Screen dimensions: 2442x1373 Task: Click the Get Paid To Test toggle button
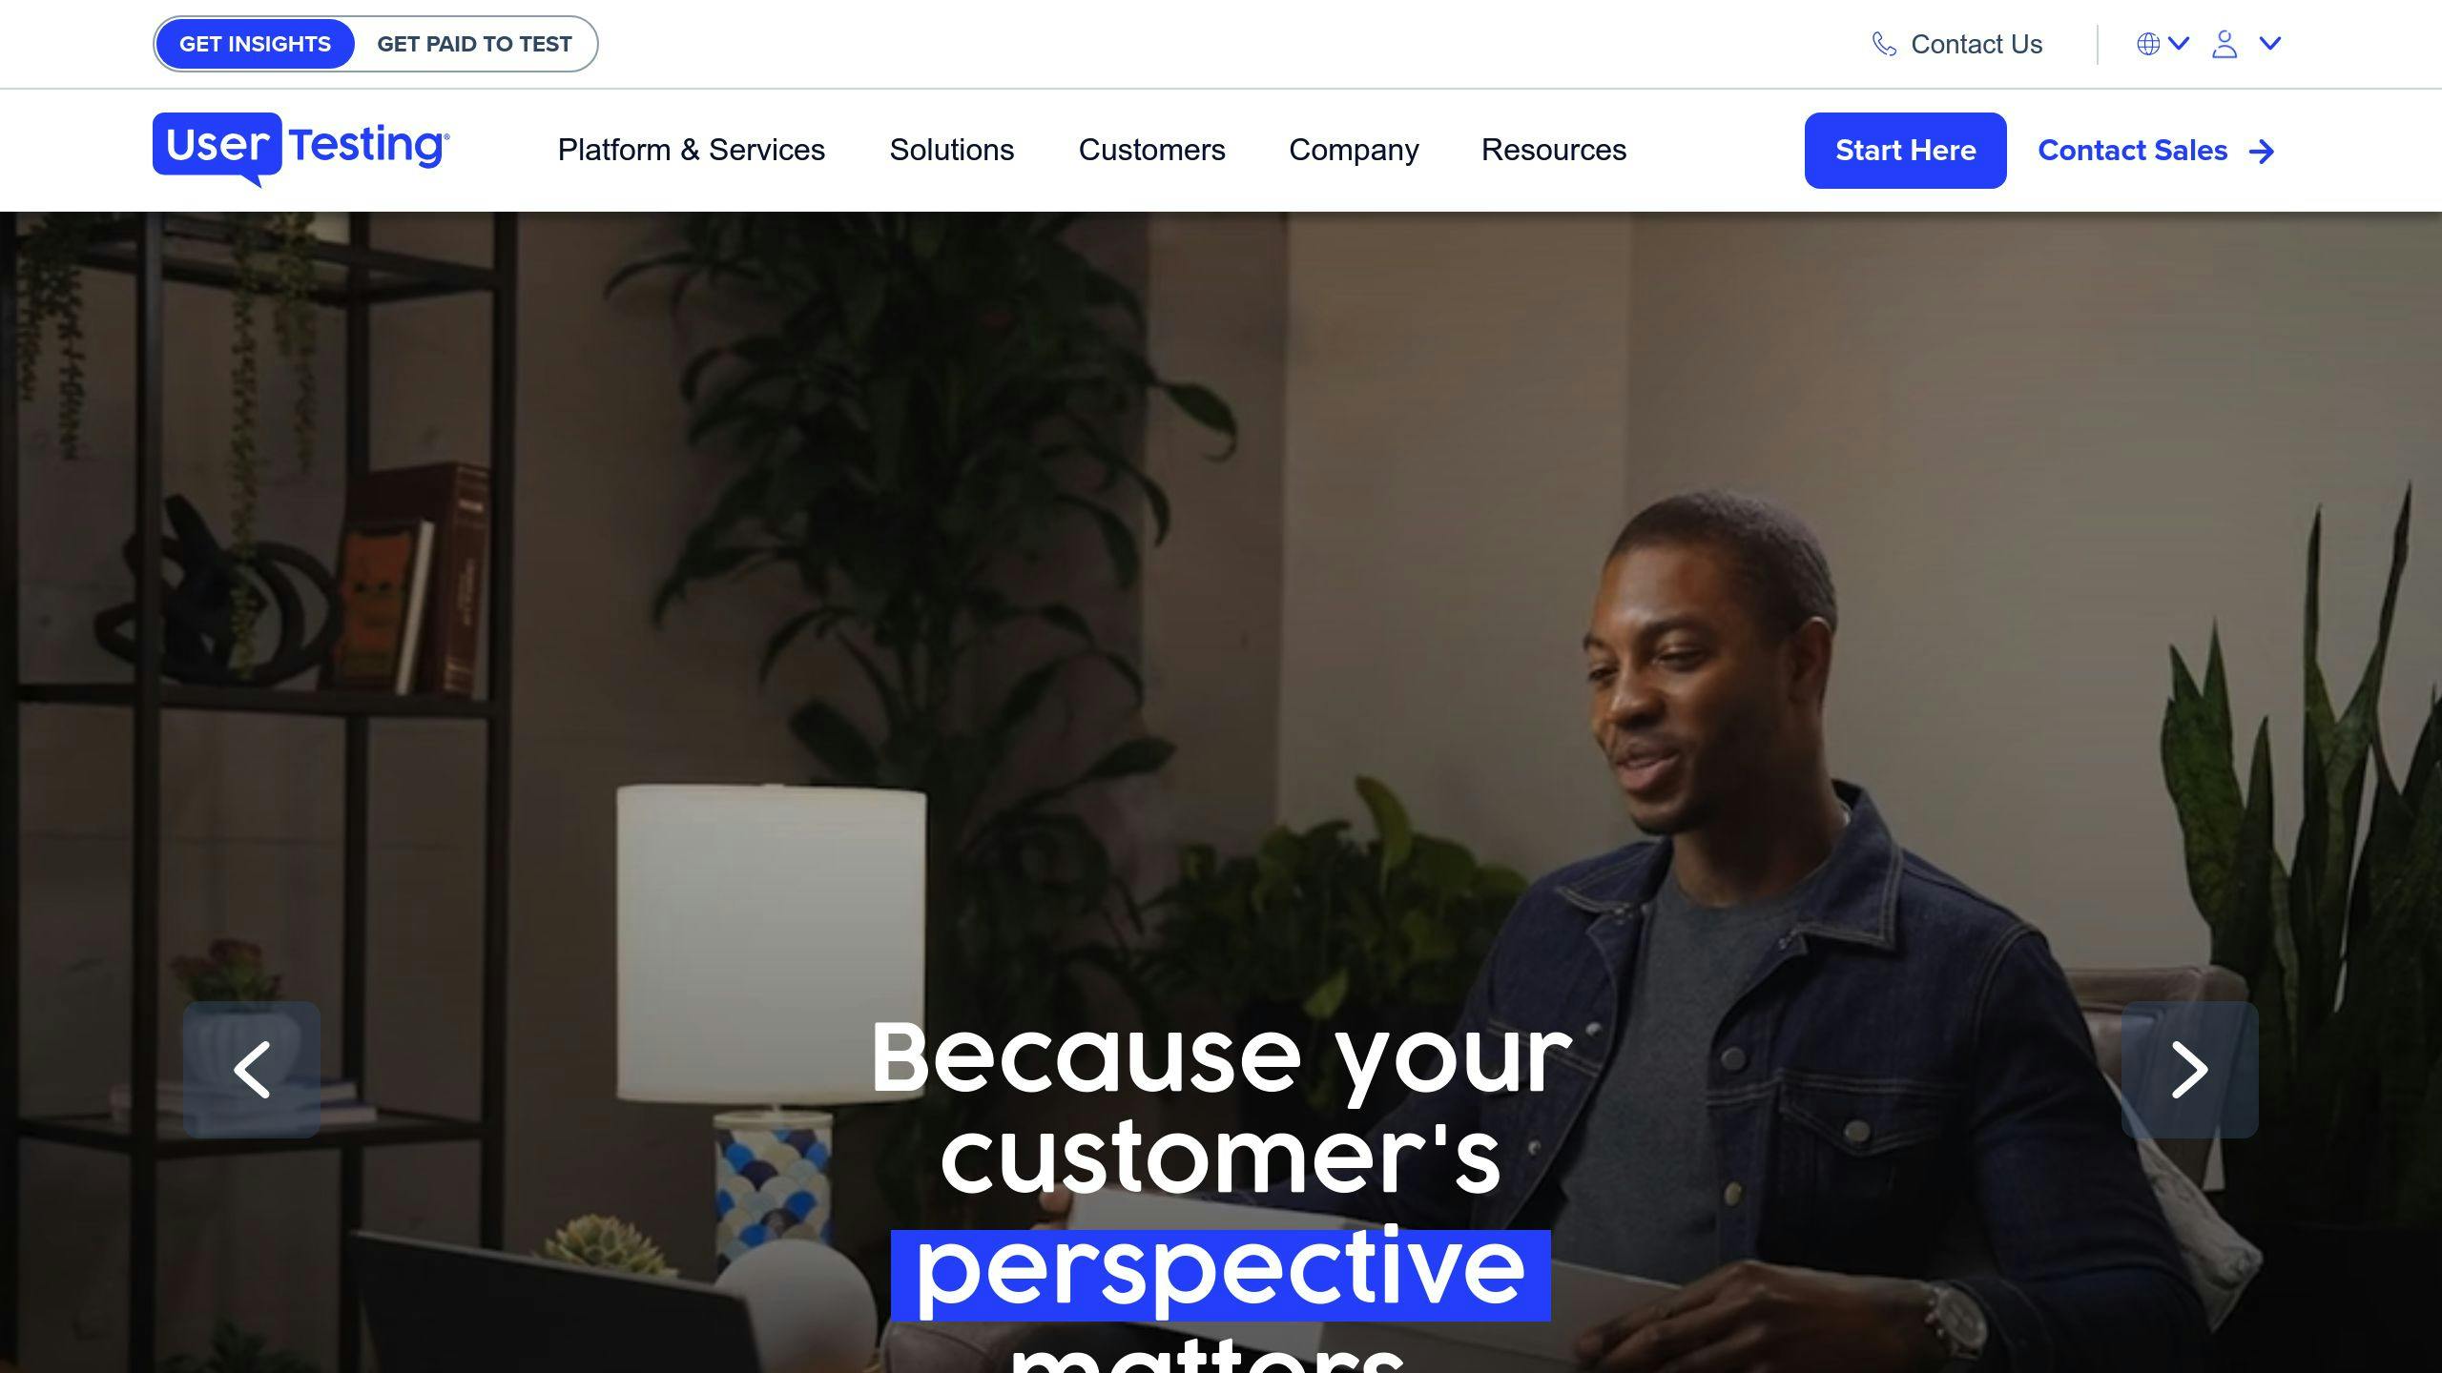point(473,44)
